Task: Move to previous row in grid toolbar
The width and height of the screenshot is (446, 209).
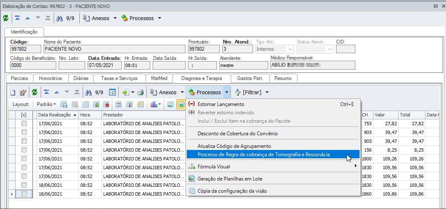Action: pyautogui.click(x=57, y=92)
